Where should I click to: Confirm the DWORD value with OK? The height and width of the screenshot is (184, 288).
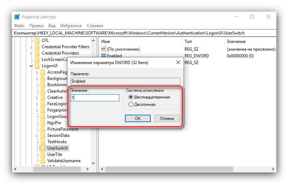point(138,118)
